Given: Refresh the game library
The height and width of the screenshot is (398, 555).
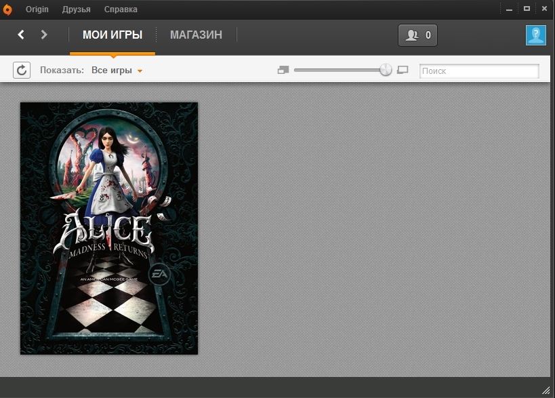Looking at the screenshot, I should click(x=22, y=70).
